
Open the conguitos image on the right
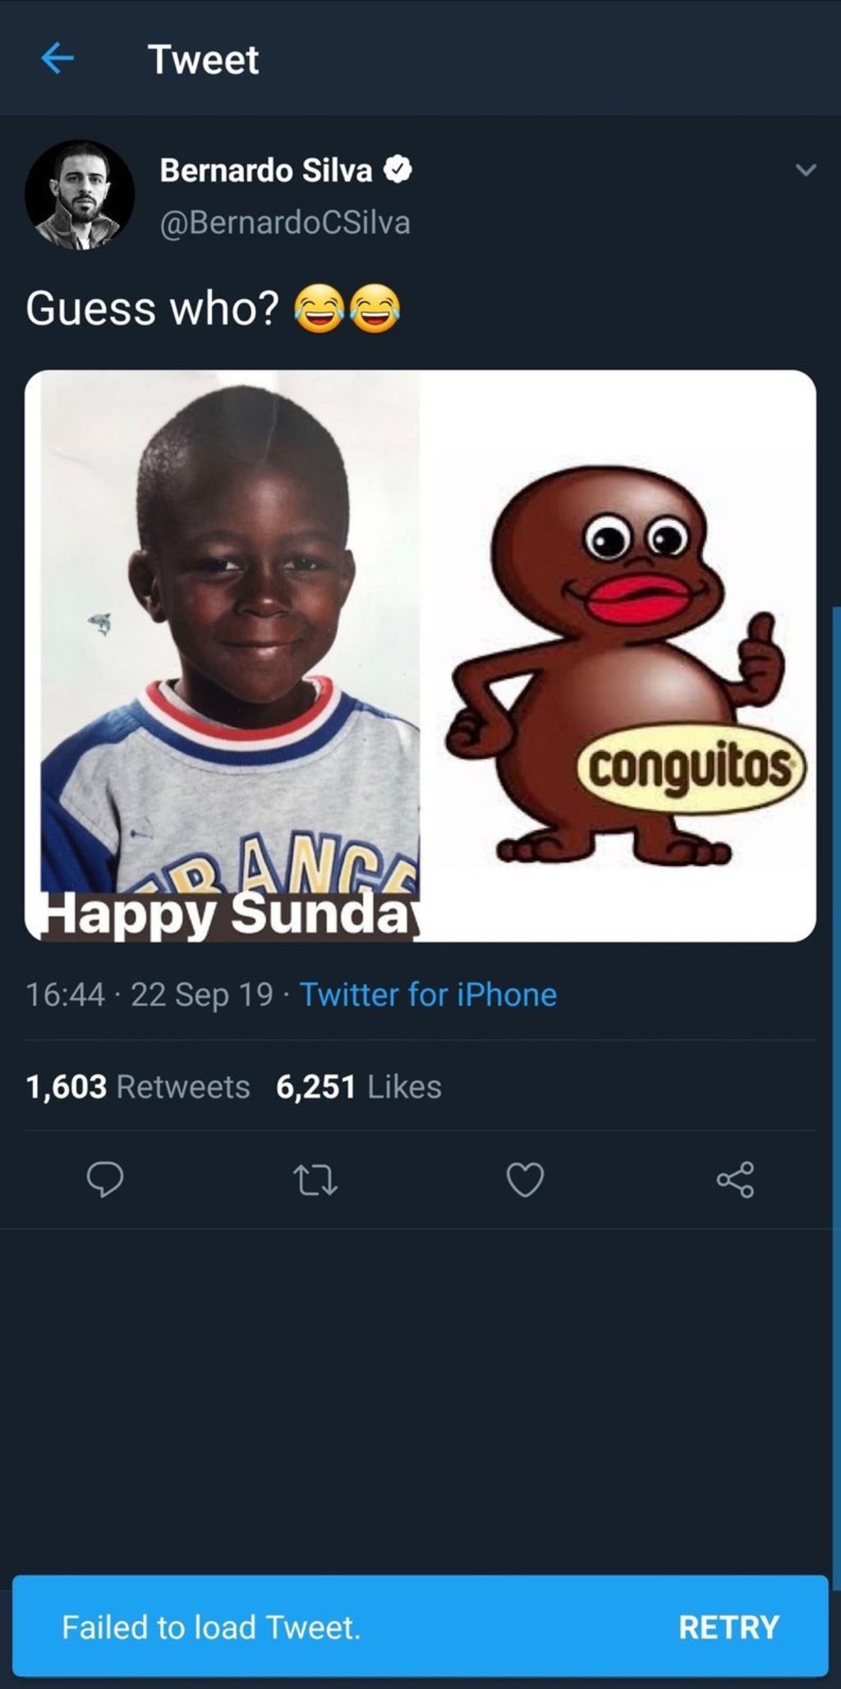pos(618,657)
